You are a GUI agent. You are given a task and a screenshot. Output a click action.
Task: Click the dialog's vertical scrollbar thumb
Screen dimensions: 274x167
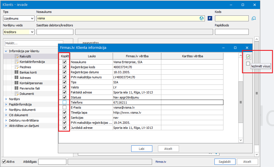[241, 102]
